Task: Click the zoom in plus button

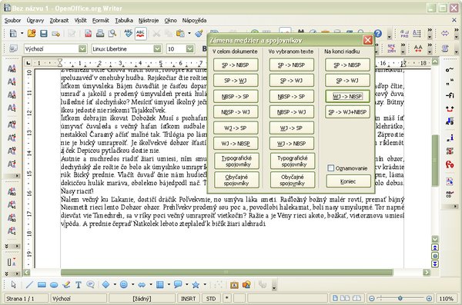Action: point(429,299)
